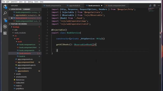Image resolution: width=163 pixels, height=91 pixels.
Task: Open app.component.html file
Action: tap(25, 62)
